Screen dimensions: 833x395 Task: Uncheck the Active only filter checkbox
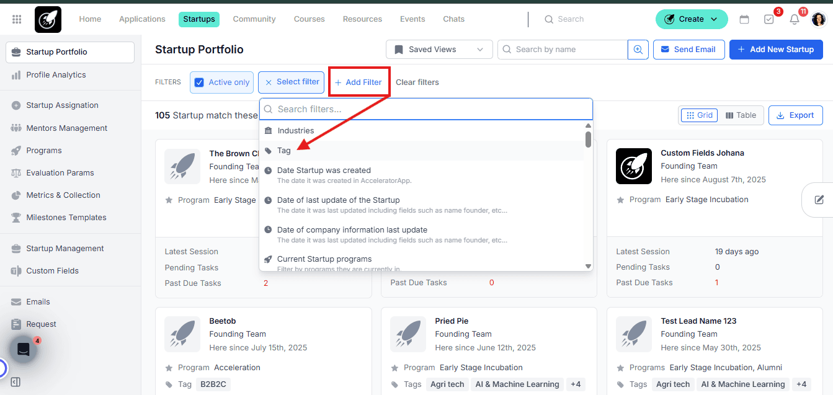(x=199, y=82)
